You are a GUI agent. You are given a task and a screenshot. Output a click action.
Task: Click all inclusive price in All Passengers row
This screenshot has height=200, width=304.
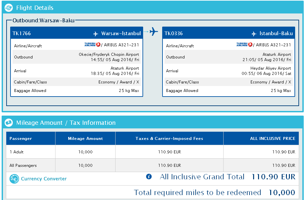(284, 166)
